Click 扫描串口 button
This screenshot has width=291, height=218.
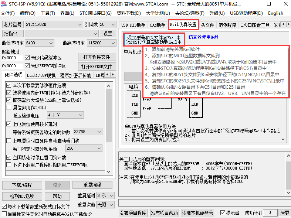(13, 34)
